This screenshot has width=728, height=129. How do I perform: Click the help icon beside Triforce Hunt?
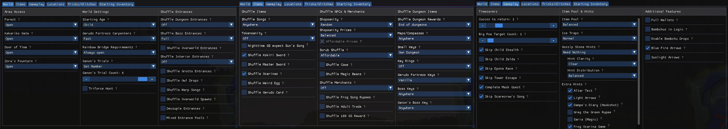click(x=116, y=88)
